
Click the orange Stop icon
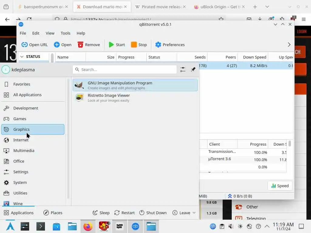pyautogui.click(x=134, y=45)
